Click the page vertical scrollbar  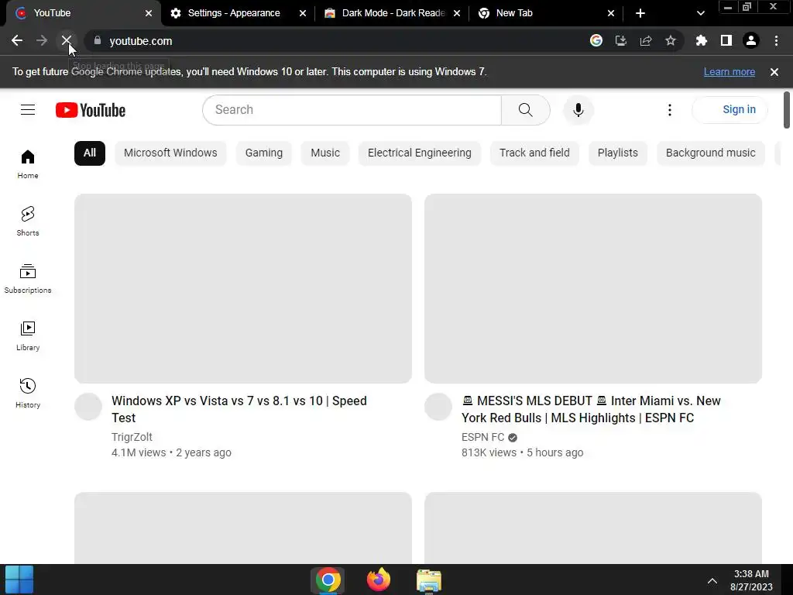(x=787, y=110)
